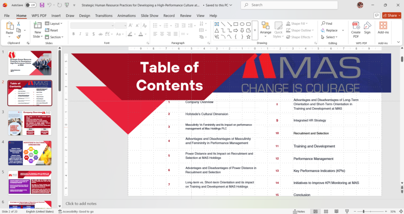Click the Search input field
Viewport: 404px width, 214px height.
coord(289,5)
